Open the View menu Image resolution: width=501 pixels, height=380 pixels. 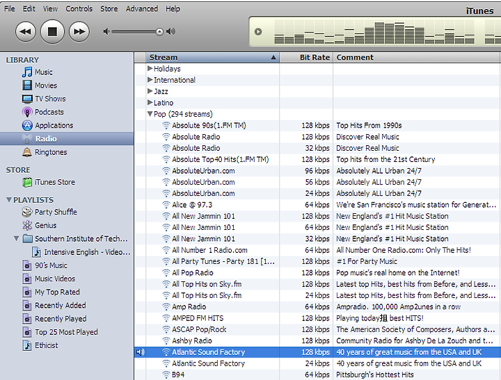pos(51,8)
